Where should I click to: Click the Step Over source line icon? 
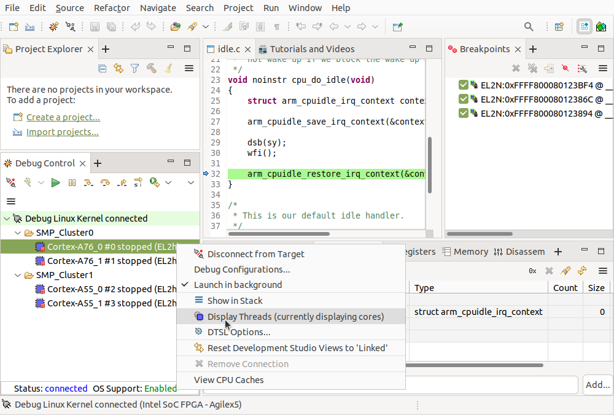point(105,182)
